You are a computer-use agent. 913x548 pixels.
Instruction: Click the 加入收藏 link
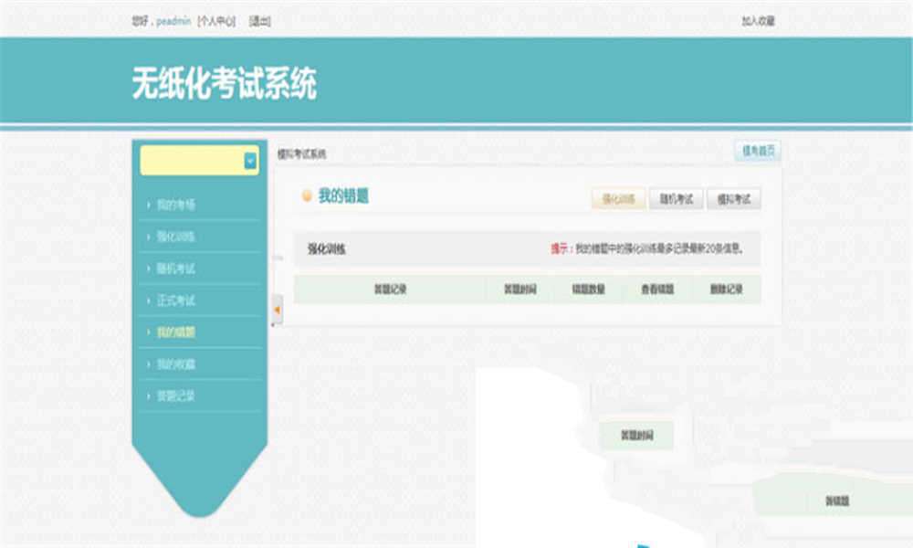click(758, 21)
